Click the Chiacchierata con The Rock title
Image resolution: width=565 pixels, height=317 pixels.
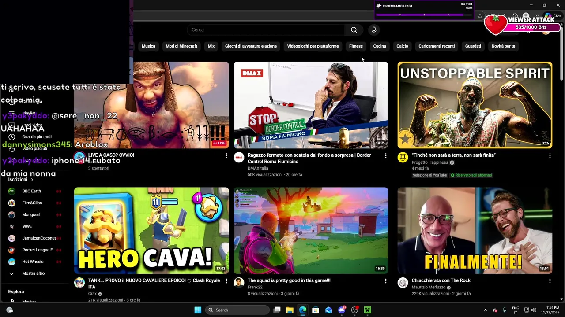point(441,280)
